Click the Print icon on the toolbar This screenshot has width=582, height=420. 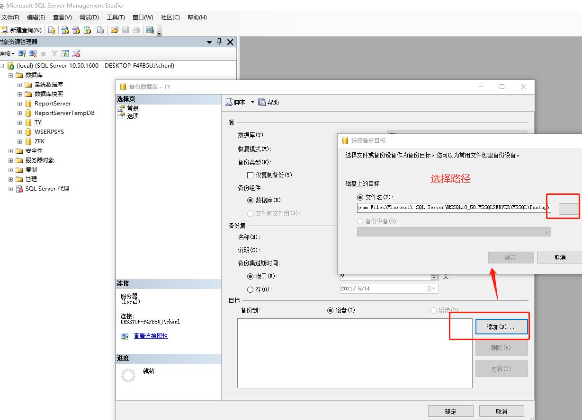click(x=136, y=29)
